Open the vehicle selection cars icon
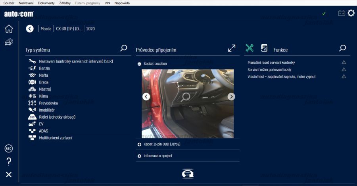This screenshot has height=186, width=357. (x=9, y=42)
